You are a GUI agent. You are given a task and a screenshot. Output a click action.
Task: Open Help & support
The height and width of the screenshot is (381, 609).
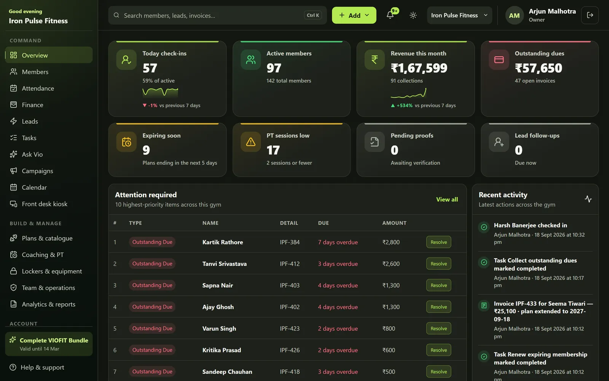(x=49, y=367)
